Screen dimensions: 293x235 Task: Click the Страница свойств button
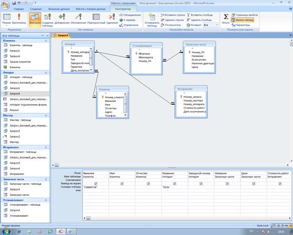point(246,15)
